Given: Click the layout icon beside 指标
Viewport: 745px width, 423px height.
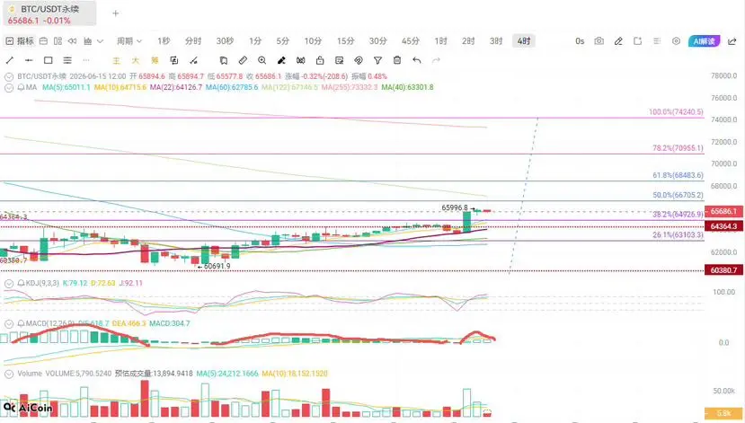Looking at the screenshot, I should (x=43, y=41).
